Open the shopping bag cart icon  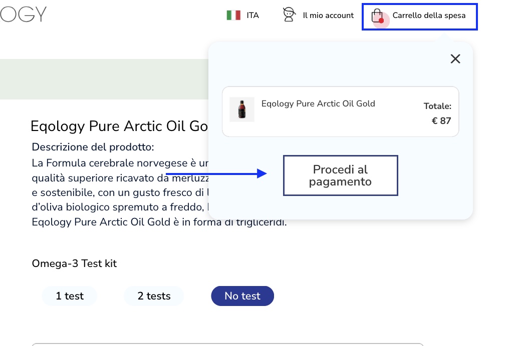click(x=377, y=15)
